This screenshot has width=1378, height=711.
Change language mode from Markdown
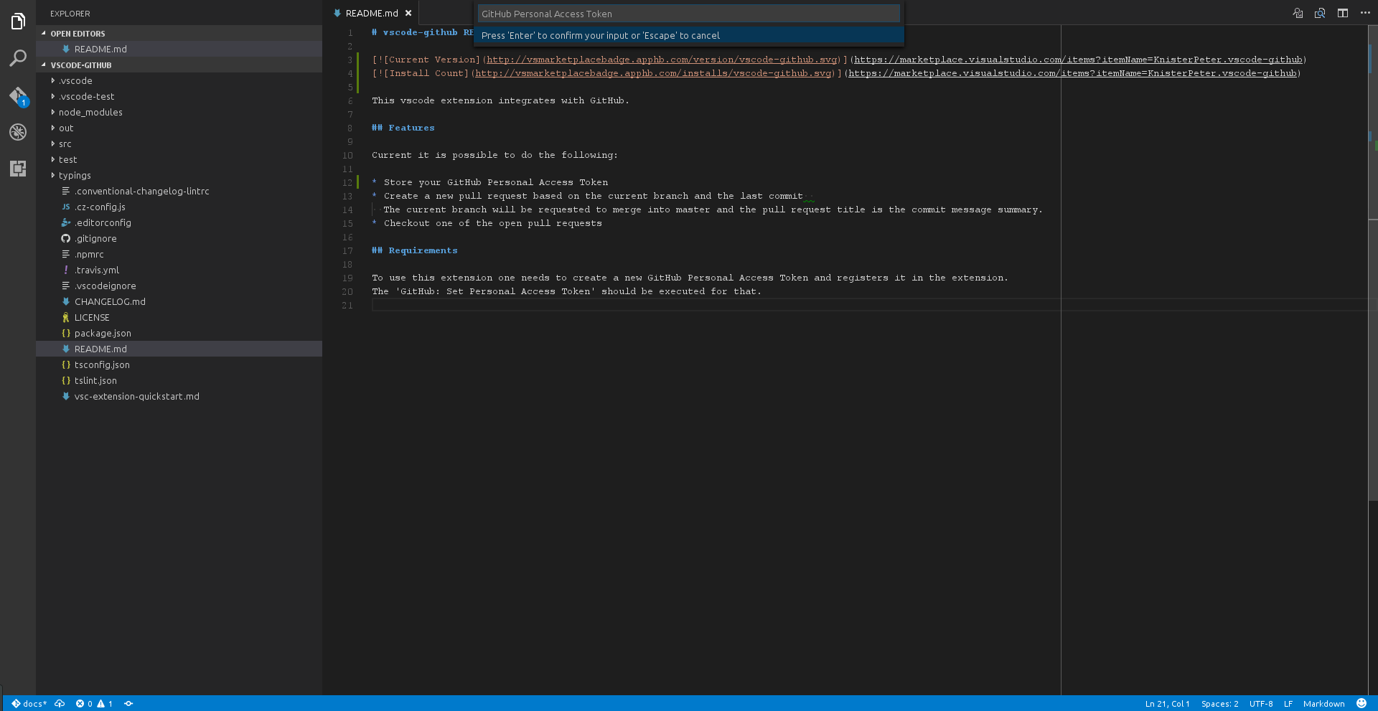click(1323, 704)
